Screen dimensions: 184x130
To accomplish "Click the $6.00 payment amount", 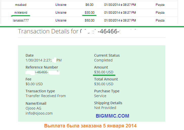I will point(89,5).
